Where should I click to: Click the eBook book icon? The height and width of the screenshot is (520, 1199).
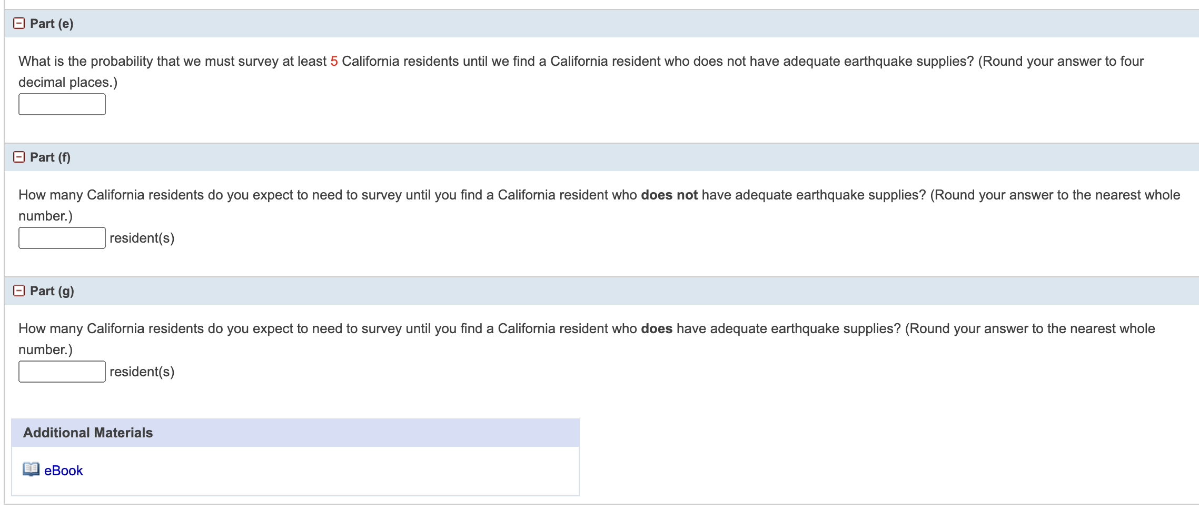31,469
